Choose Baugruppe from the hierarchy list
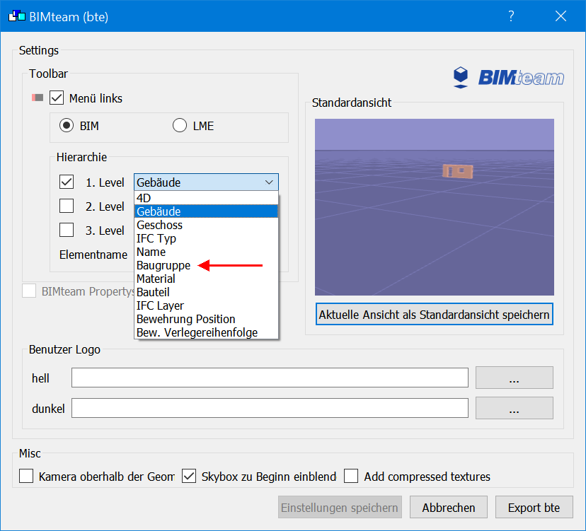Screen dimensions: 586x531 [206, 265]
